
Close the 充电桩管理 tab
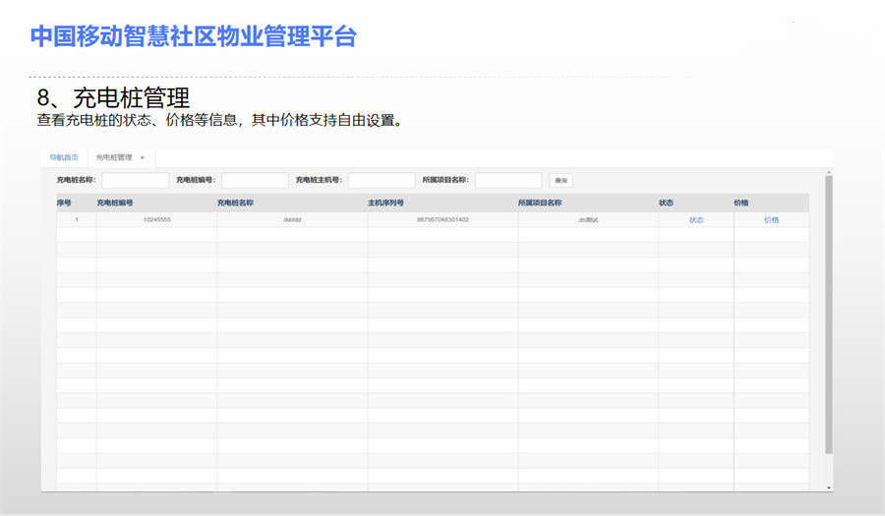tap(143, 158)
